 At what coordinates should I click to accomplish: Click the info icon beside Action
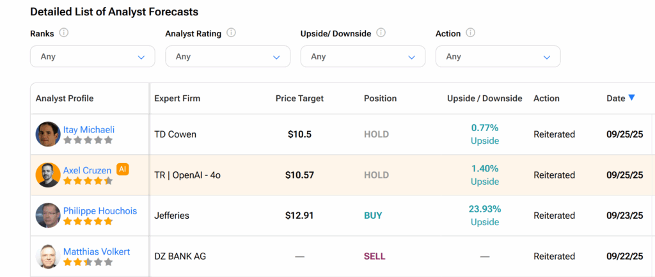pyautogui.click(x=471, y=33)
